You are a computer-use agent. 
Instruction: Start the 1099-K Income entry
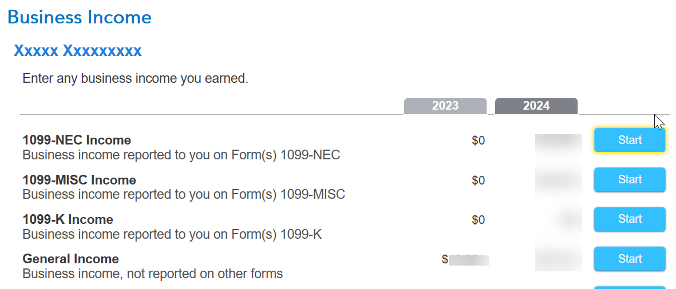click(630, 219)
